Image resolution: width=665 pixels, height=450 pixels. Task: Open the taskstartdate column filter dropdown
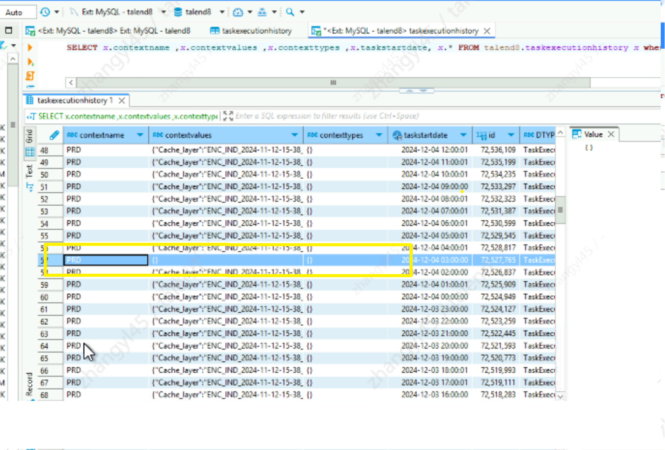click(x=463, y=135)
